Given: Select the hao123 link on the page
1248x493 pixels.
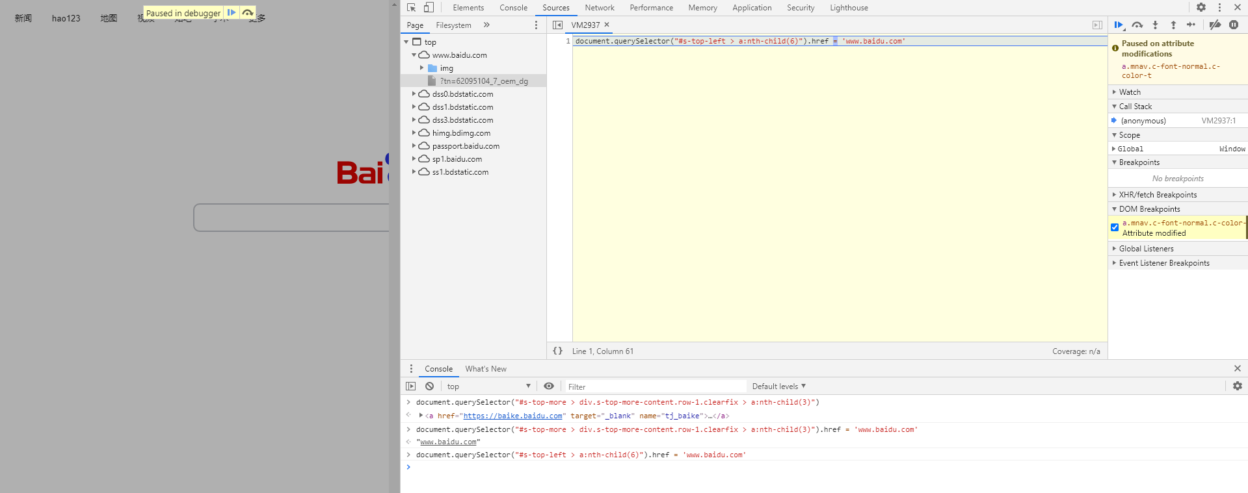Looking at the screenshot, I should [66, 18].
